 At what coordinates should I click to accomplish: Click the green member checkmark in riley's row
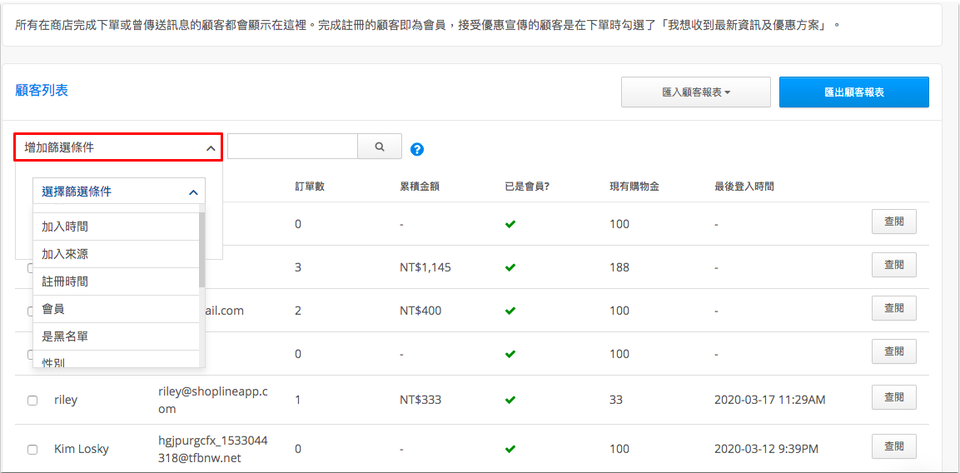click(510, 400)
